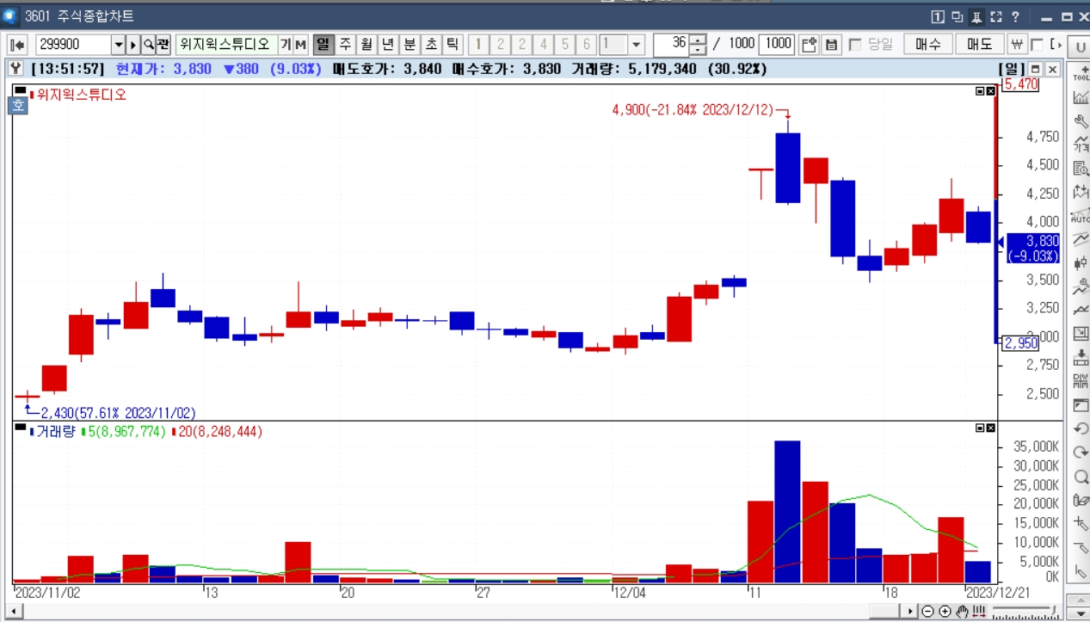The height and width of the screenshot is (622, 1090).
Task: Click the U button at toolbar right
Action: pyautogui.click(x=1081, y=46)
